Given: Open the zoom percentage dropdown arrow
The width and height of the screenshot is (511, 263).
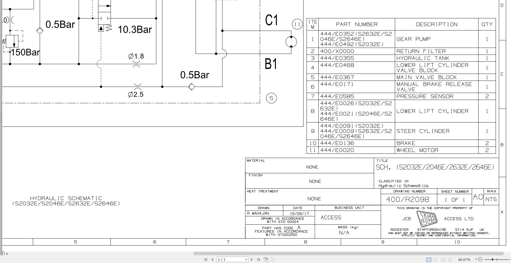Looking at the screenshot, I should pyautogui.click(x=476, y=259).
